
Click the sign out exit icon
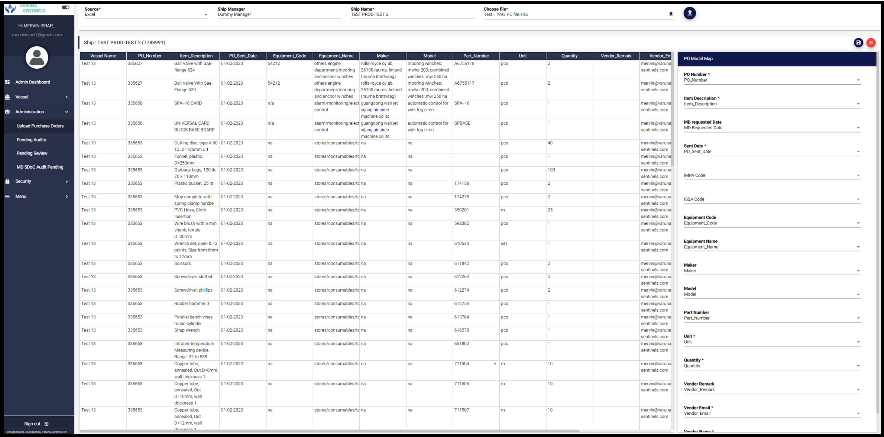(46, 424)
